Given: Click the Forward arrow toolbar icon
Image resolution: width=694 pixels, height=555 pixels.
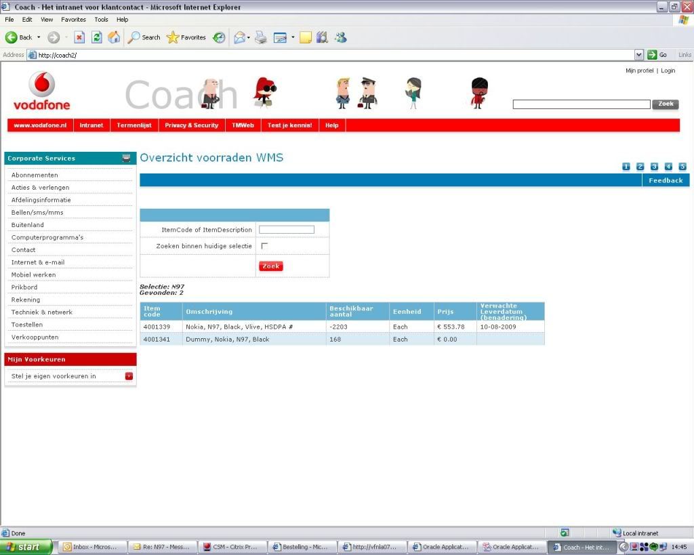Looking at the screenshot, I should (x=54, y=38).
